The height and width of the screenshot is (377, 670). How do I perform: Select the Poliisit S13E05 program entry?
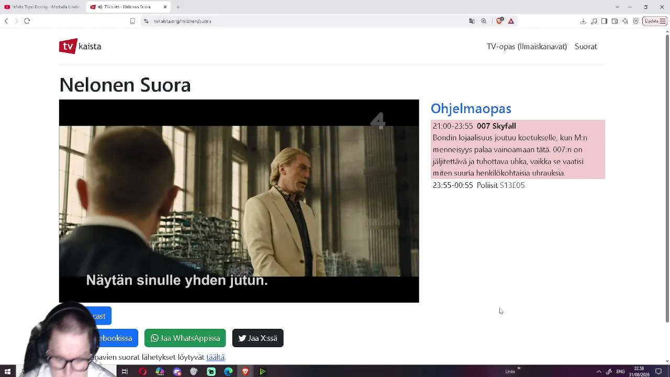coord(518,185)
